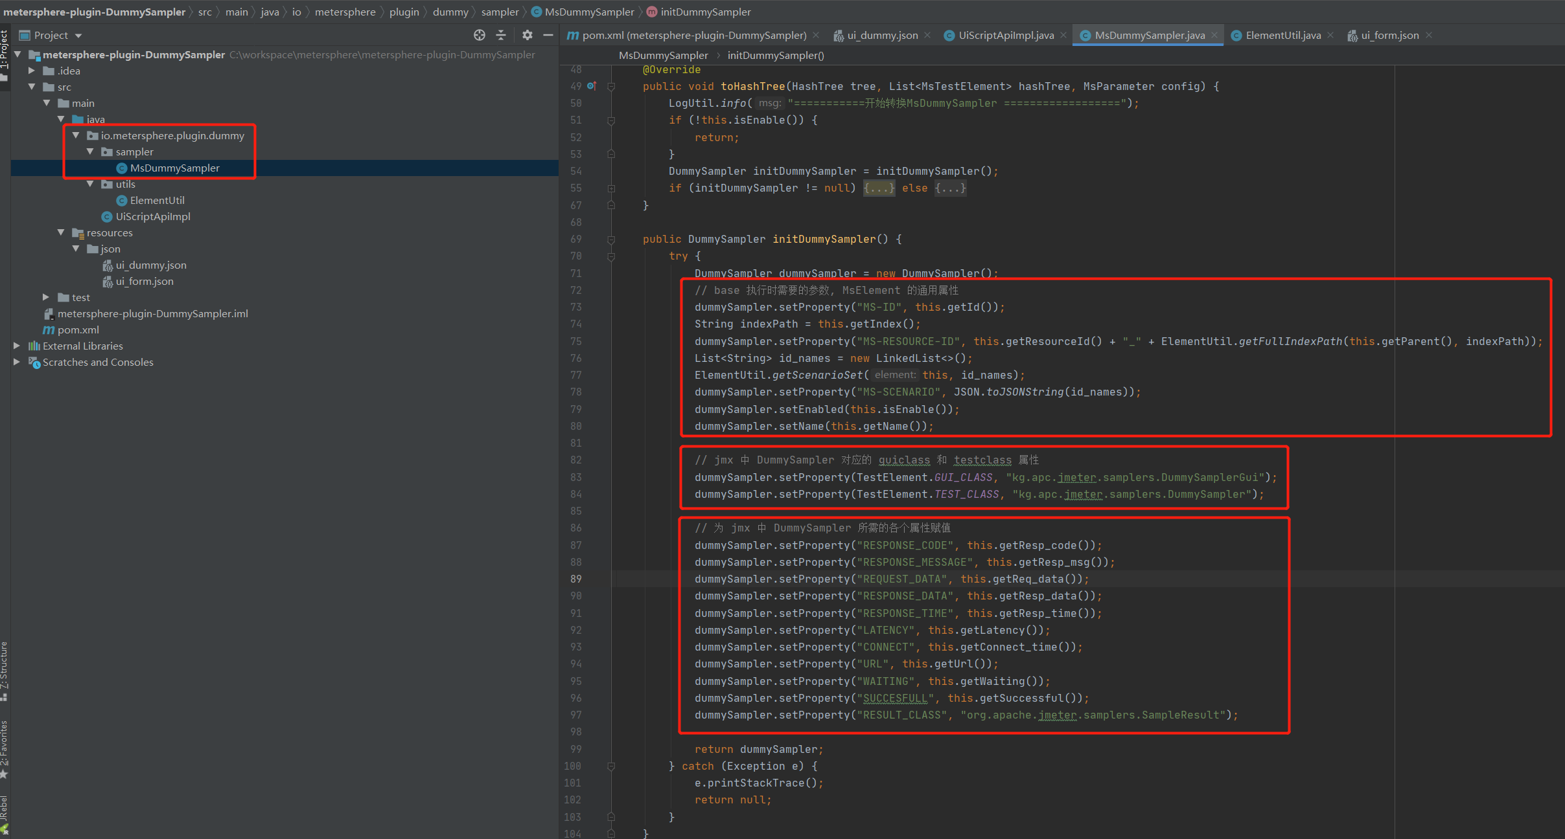Collapse the utils package arrow
This screenshot has height=839, width=1565.
[x=90, y=184]
